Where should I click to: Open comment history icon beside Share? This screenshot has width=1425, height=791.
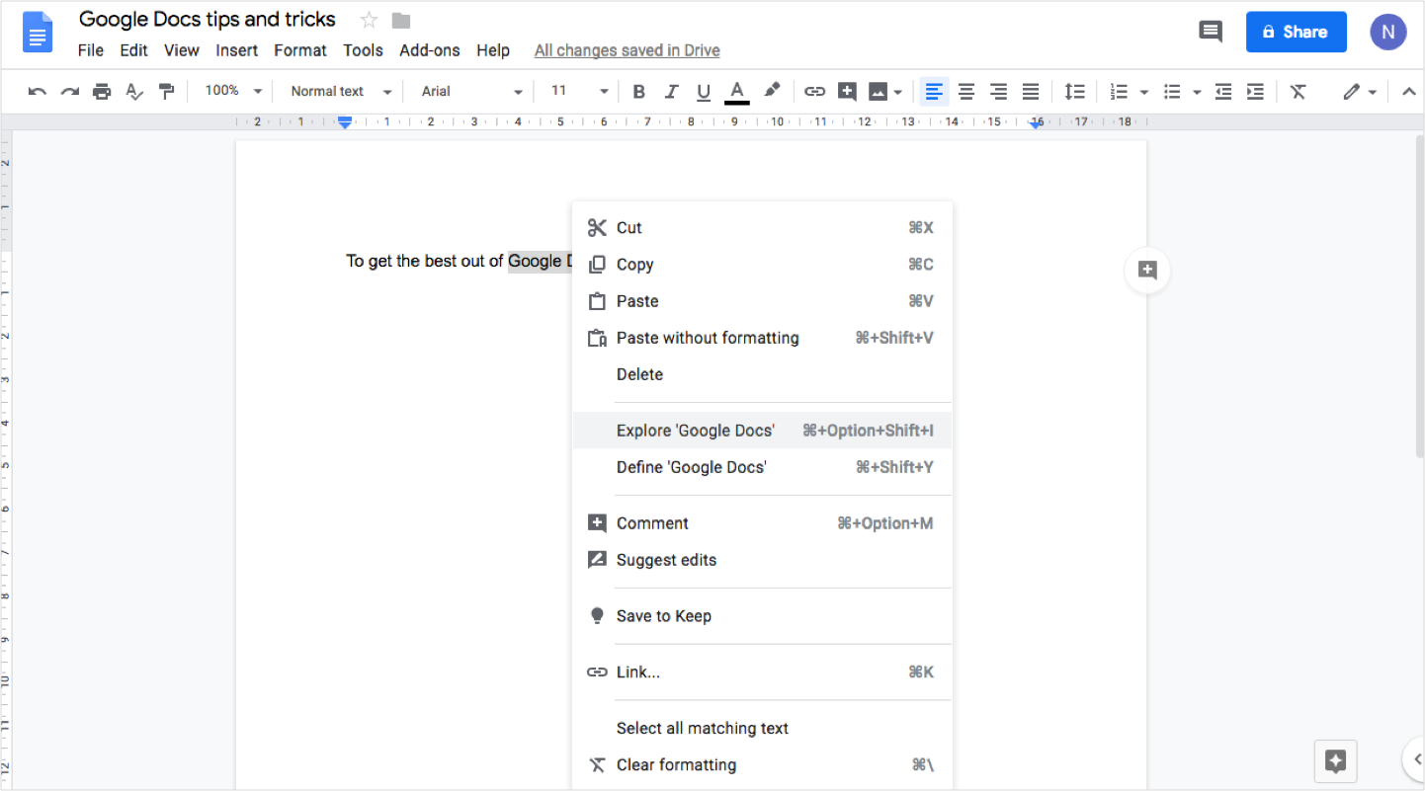tap(1210, 32)
